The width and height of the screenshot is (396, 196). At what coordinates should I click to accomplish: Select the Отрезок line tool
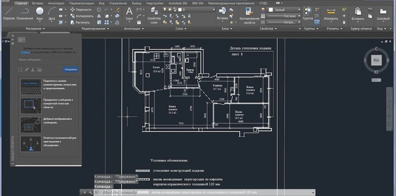point(9,14)
